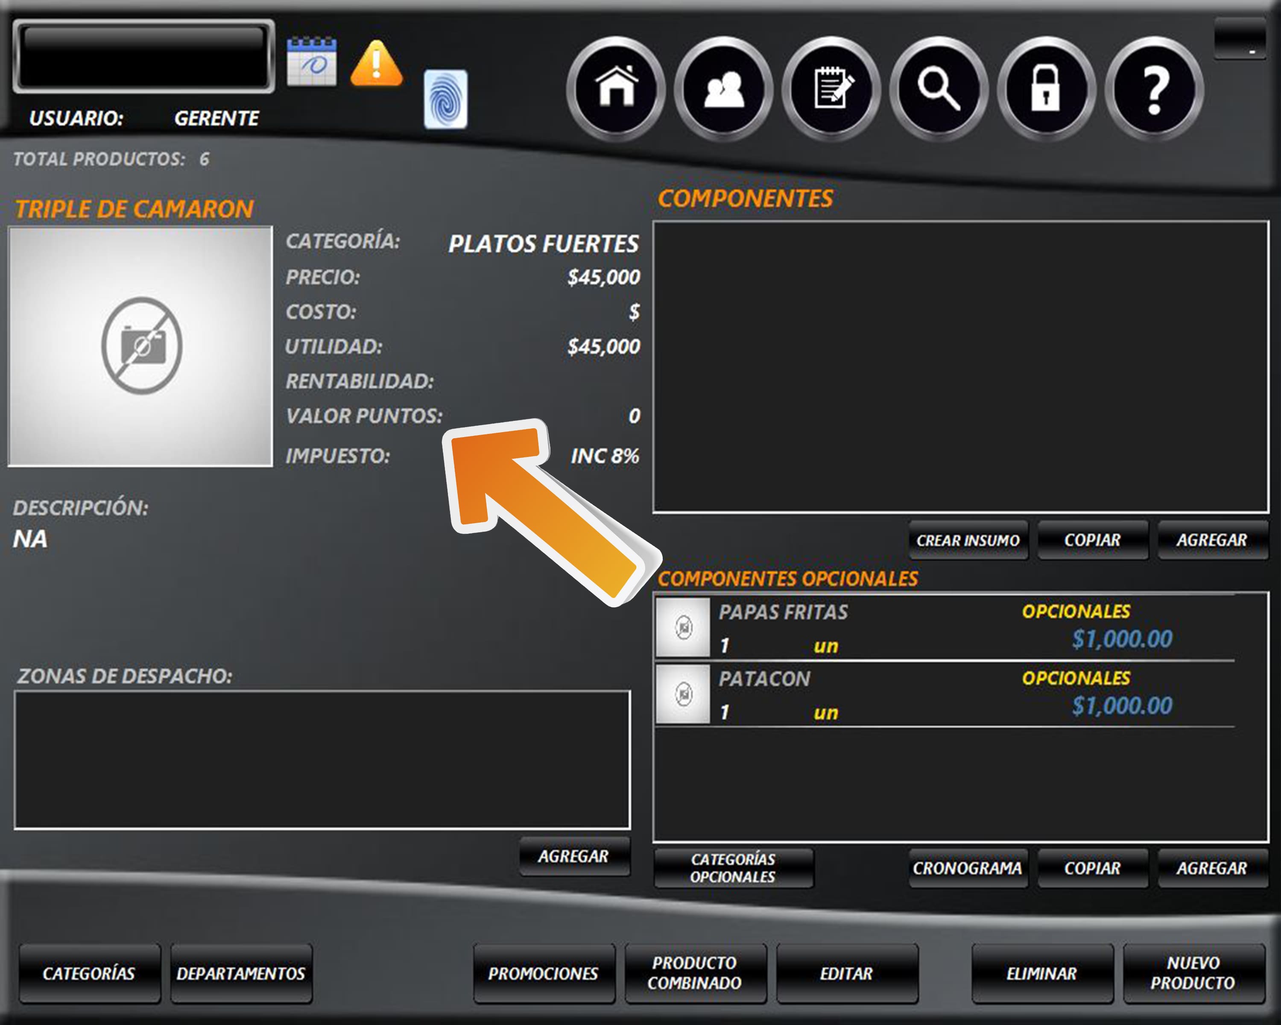1281x1025 pixels.
Task: Click the Home icon button
Action: tap(616, 88)
